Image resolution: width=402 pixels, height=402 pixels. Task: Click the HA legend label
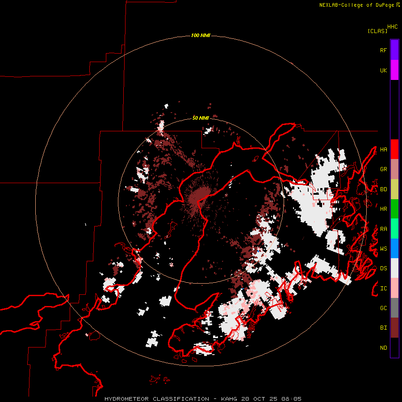383,150
